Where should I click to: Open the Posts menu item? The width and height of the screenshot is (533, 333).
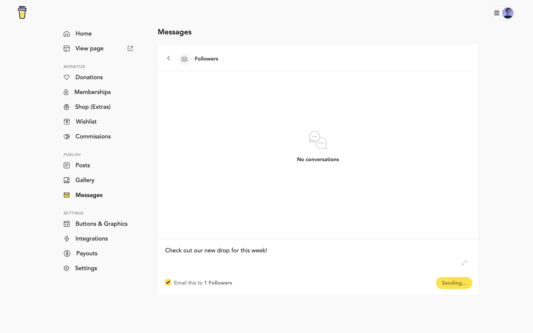click(x=83, y=165)
